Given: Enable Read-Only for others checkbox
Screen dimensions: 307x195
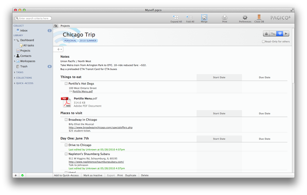Looking at the screenshot, I should pyautogui.click(x=263, y=42).
